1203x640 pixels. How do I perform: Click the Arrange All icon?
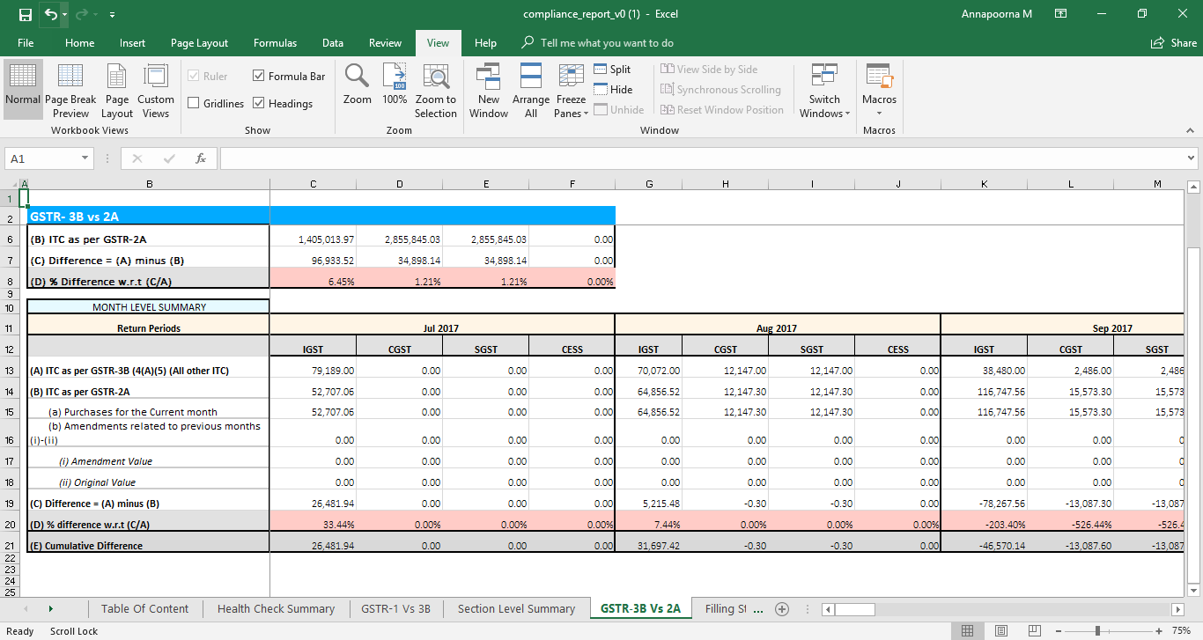(x=530, y=88)
